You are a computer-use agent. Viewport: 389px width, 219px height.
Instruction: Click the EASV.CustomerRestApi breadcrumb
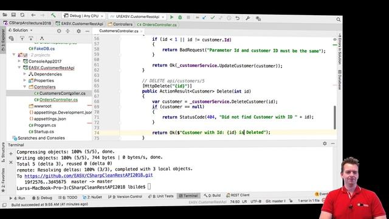point(80,24)
